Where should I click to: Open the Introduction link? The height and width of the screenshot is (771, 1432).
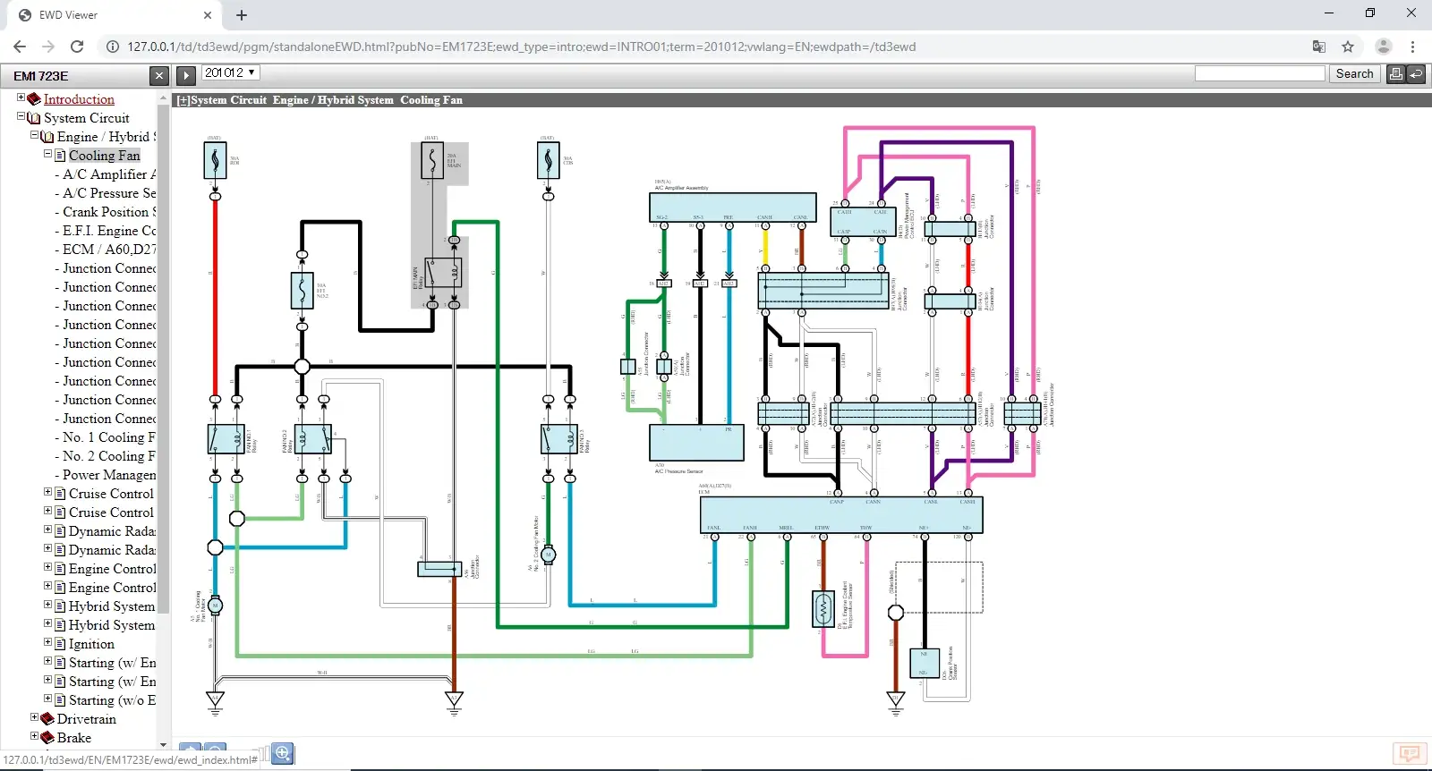pyautogui.click(x=79, y=99)
